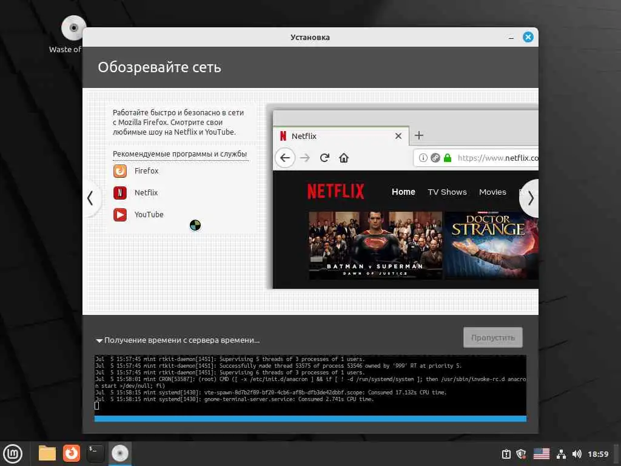
Task: Click the status text Получение времени с сервера
Action: click(x=182, y=340)
